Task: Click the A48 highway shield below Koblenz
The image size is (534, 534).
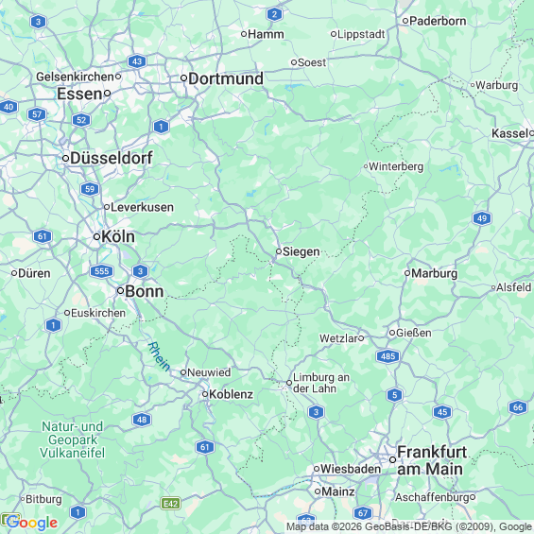Action: tap(142, 420)
